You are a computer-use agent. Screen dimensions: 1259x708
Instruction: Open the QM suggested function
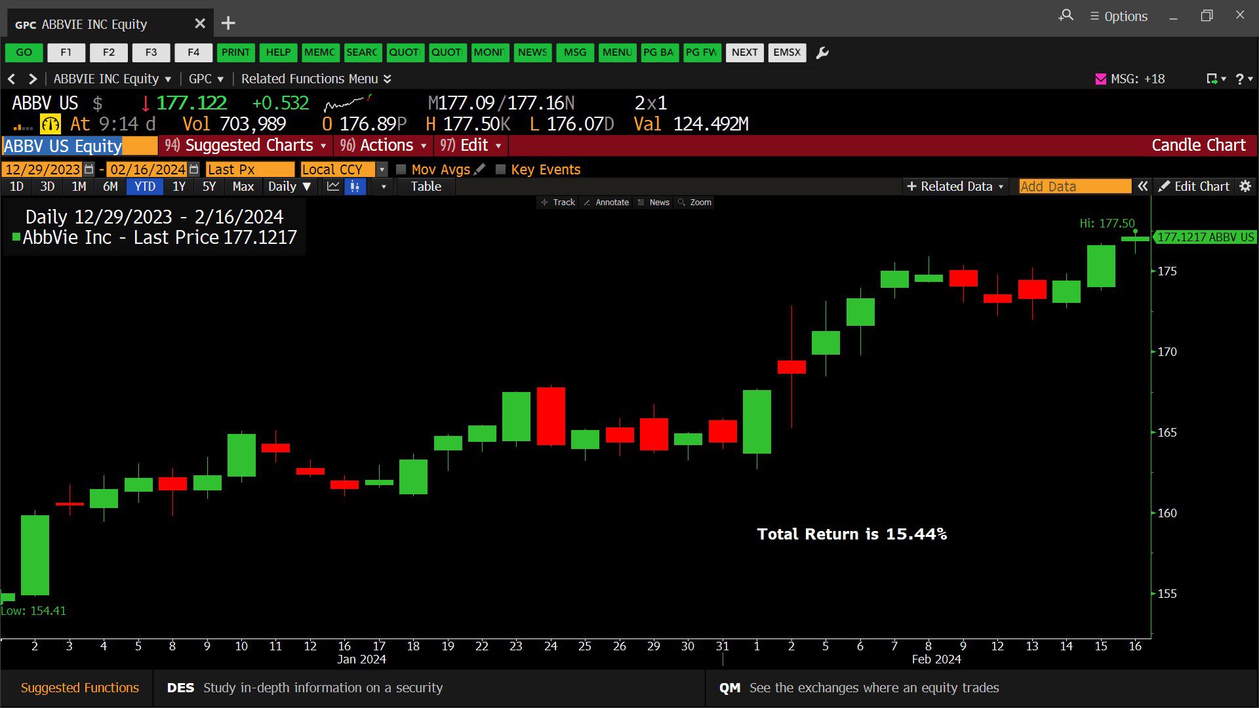pos(982,688)
